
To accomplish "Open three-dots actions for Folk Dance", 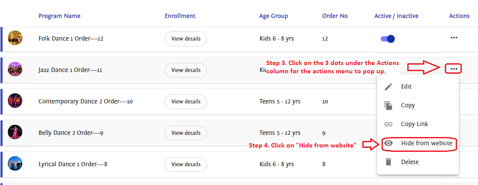I will pos(454,38).
